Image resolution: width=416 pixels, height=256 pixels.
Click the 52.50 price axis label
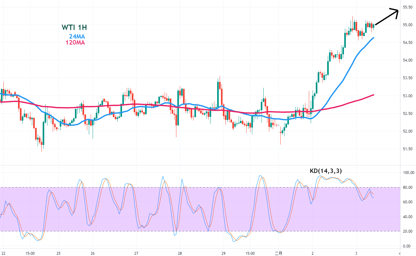407,114
